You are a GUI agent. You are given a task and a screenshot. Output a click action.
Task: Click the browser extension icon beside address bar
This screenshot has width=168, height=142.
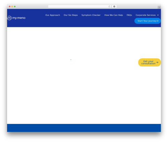point(114,7)
